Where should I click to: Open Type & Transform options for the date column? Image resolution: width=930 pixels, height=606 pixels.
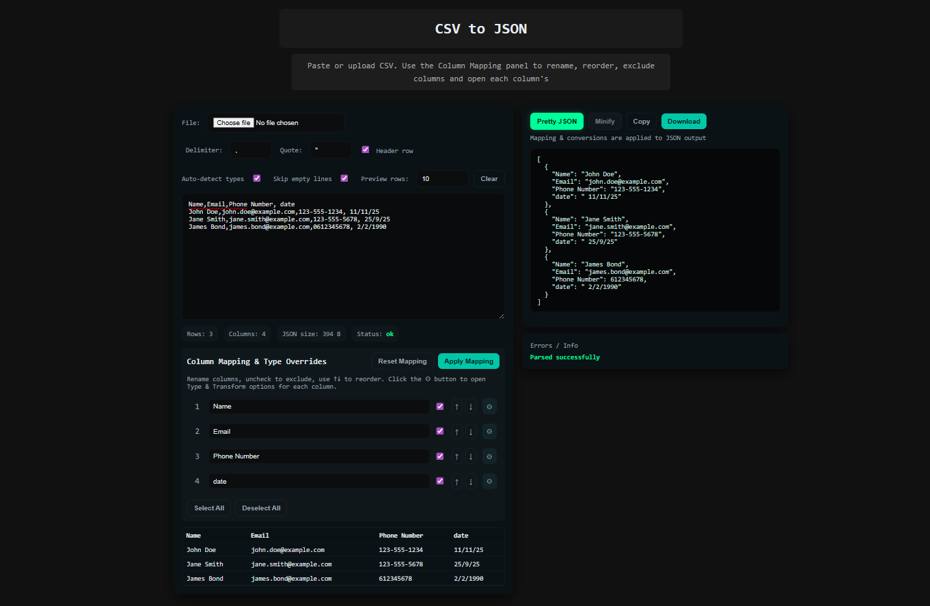point(489,481)
